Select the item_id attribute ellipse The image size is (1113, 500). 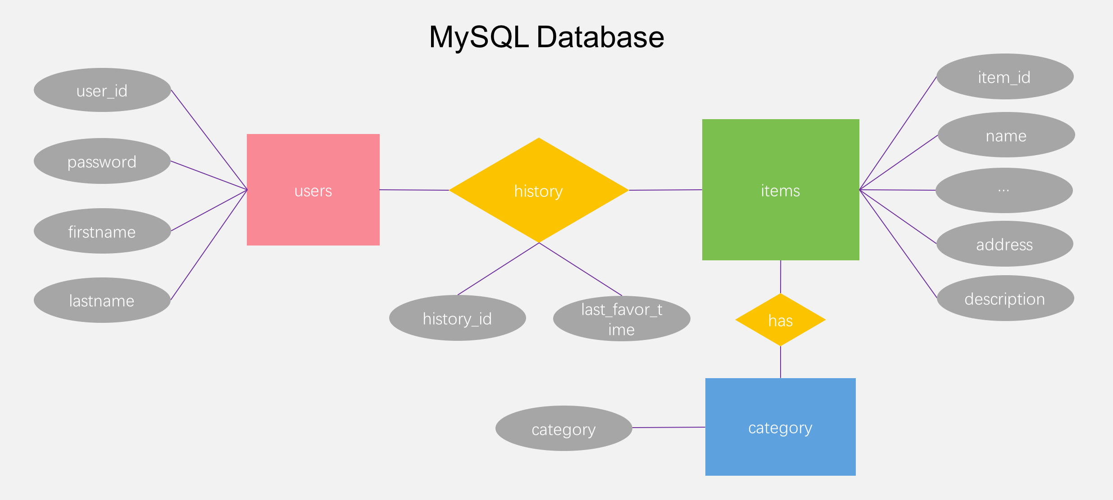(1004, 76)
